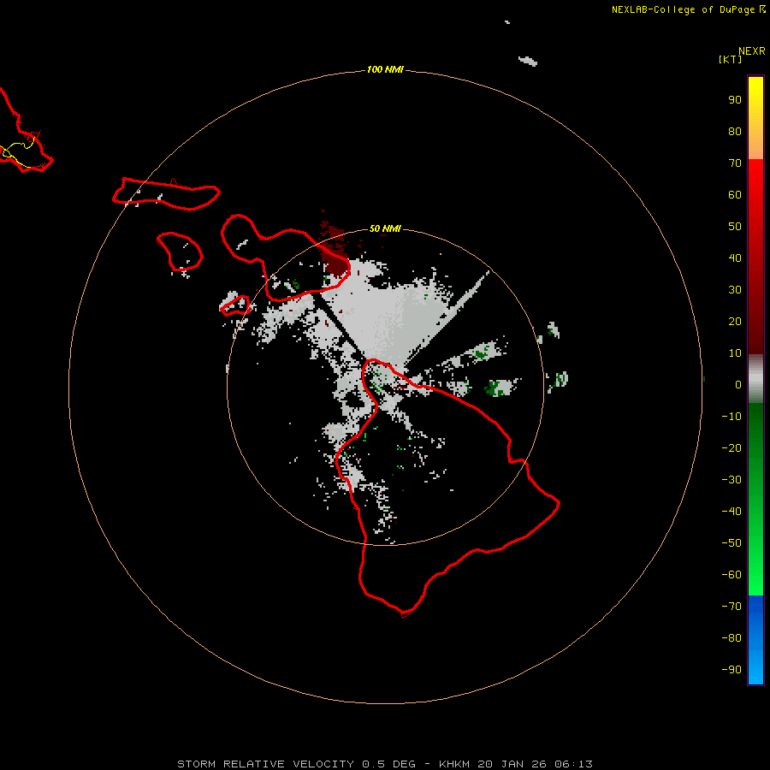Click the dark red velocity patch over Maui
770x770 pixels.
pos(334,251)
